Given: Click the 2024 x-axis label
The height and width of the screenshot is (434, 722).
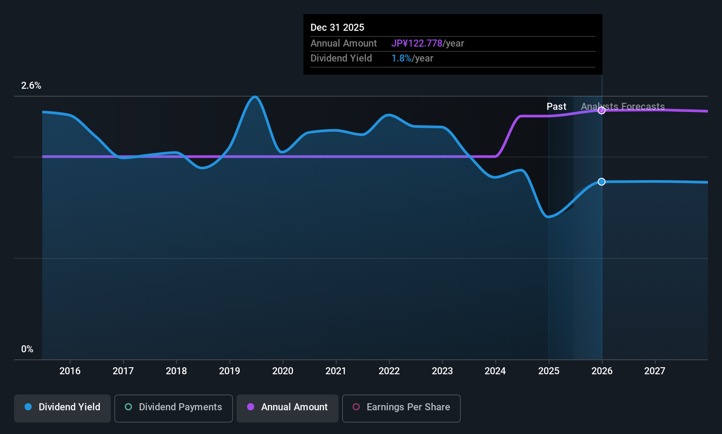Looking at the screenshot, I should 495,371.
